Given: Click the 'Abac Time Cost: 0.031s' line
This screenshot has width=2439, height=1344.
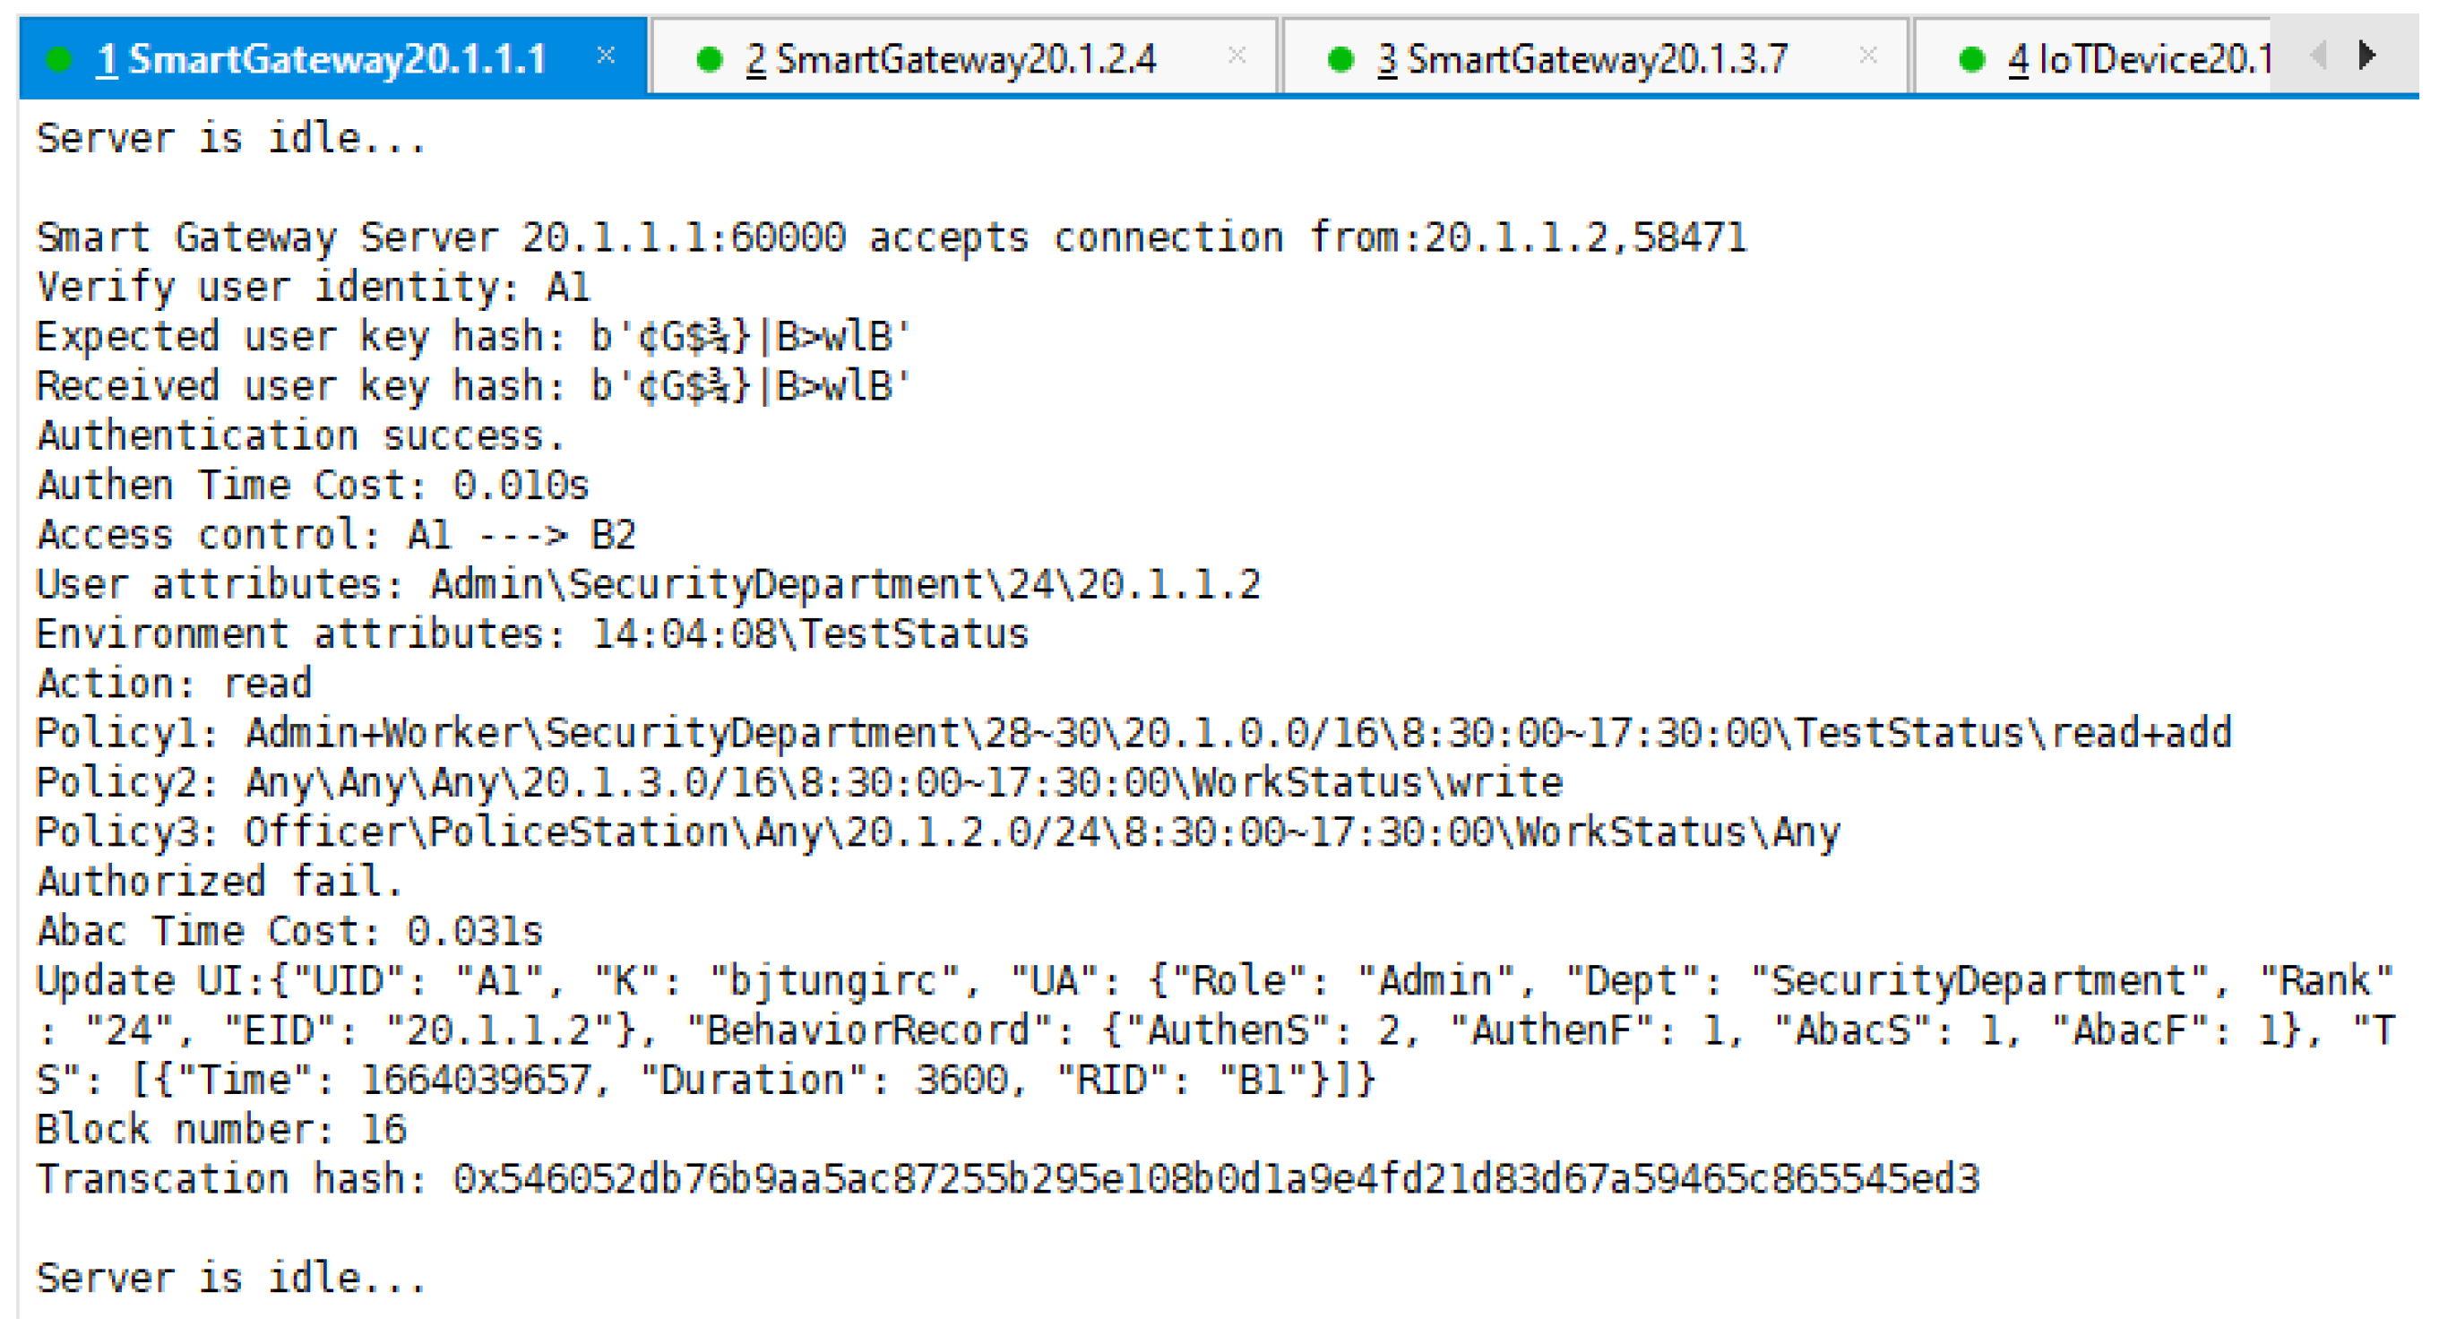Looking at the screenshot, I should pyautogui.click(x=289, y=931).
